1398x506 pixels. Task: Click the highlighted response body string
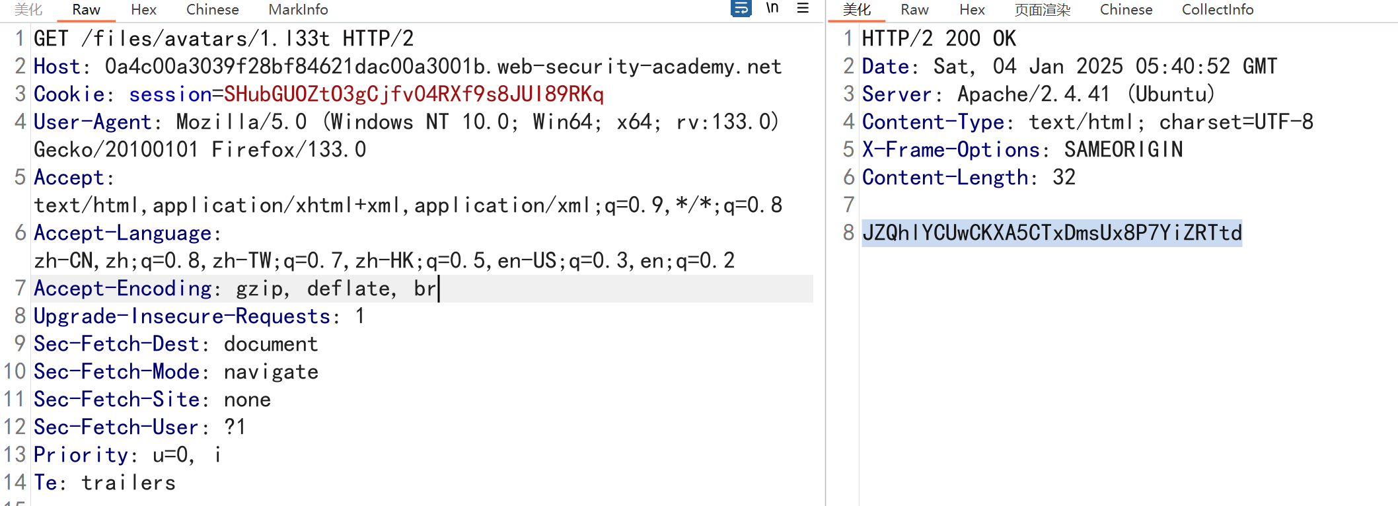coord(1052,233)
